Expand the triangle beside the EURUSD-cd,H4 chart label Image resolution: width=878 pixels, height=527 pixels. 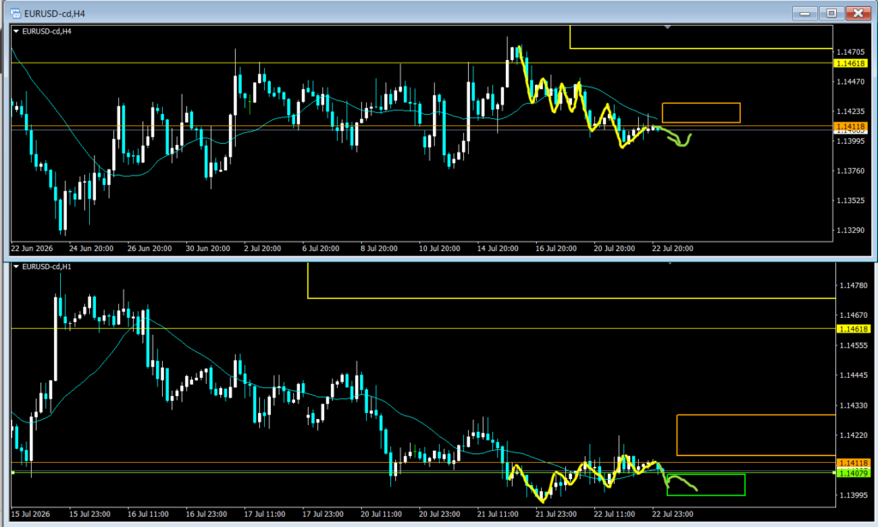click(x=16, y=32)
